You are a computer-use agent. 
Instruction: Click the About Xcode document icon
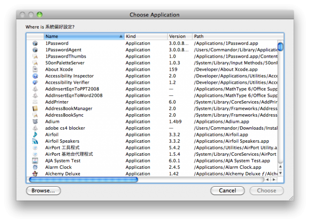coord(35,69)
